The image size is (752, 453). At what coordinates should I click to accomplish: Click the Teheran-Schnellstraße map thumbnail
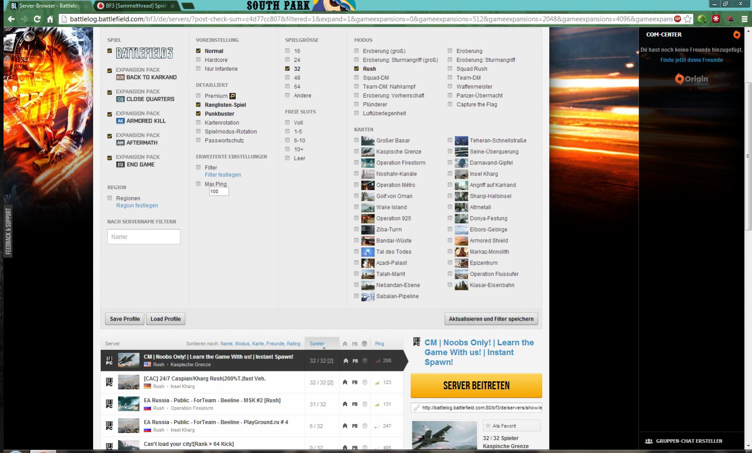pos(461,140)
